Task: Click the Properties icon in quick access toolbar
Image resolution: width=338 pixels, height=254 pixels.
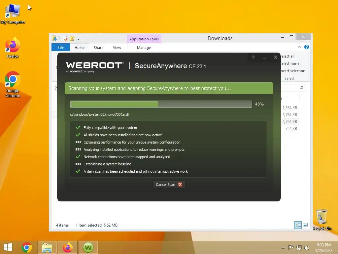Action: (65, 38)
